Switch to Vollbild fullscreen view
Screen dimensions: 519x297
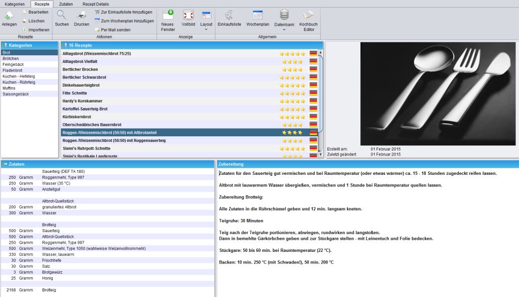(x=188, y=15)
